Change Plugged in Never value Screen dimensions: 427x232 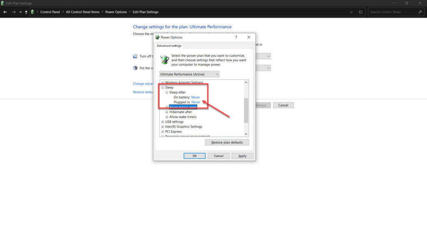(196, 102)
